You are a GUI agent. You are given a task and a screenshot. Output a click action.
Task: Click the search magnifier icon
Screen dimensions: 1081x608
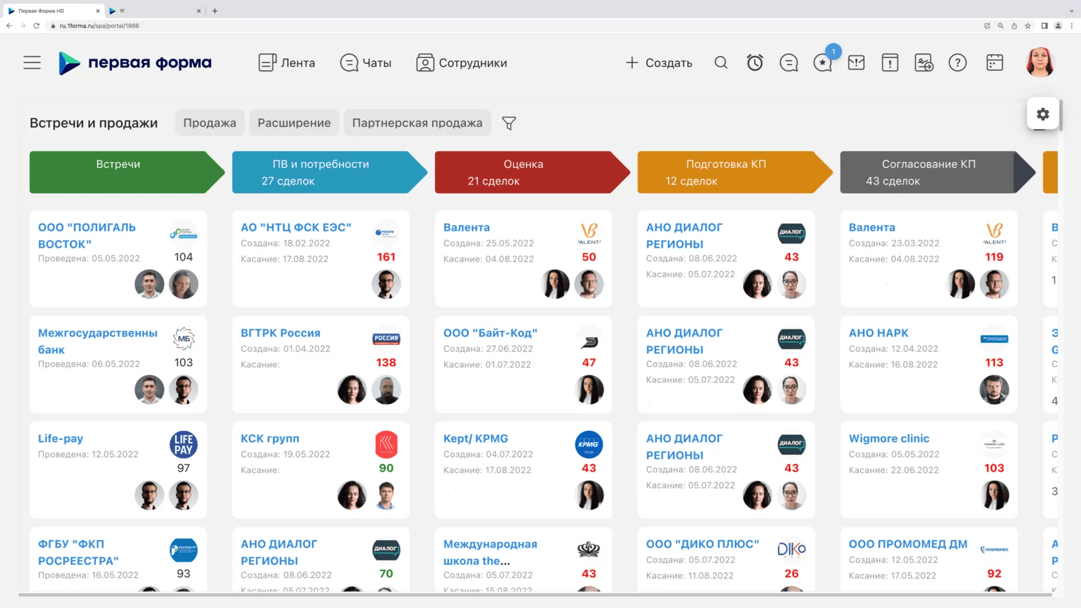click(721, 62)
